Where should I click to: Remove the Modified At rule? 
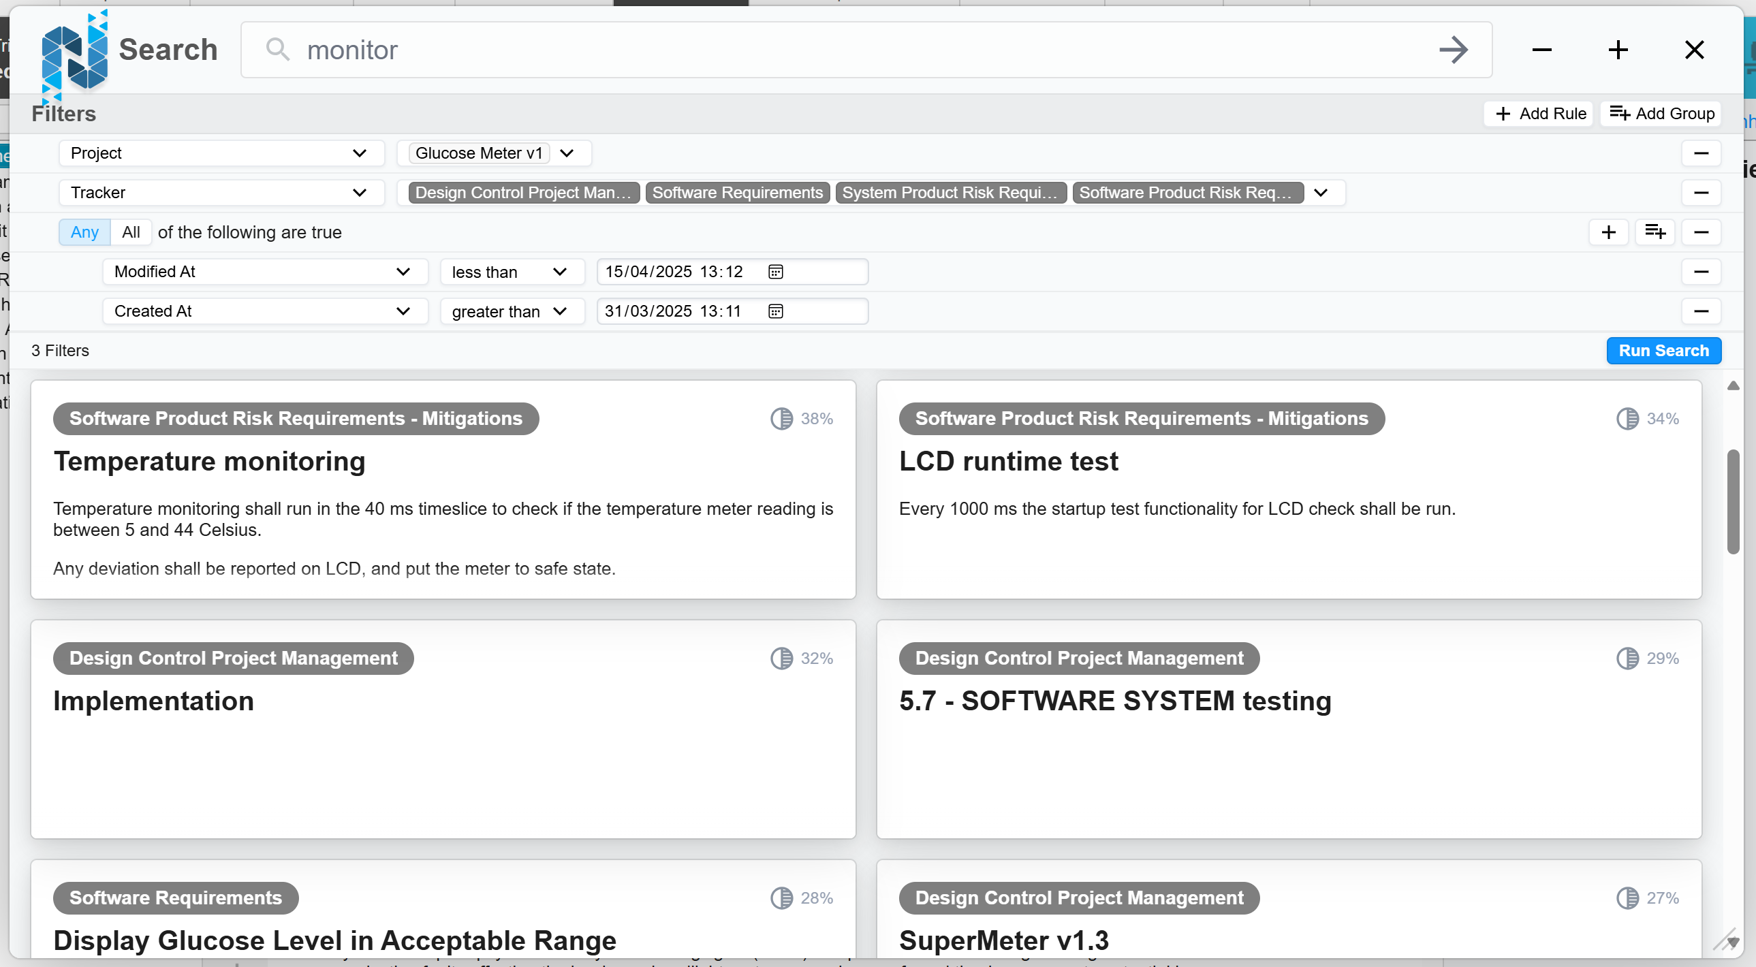(1700, 272)
